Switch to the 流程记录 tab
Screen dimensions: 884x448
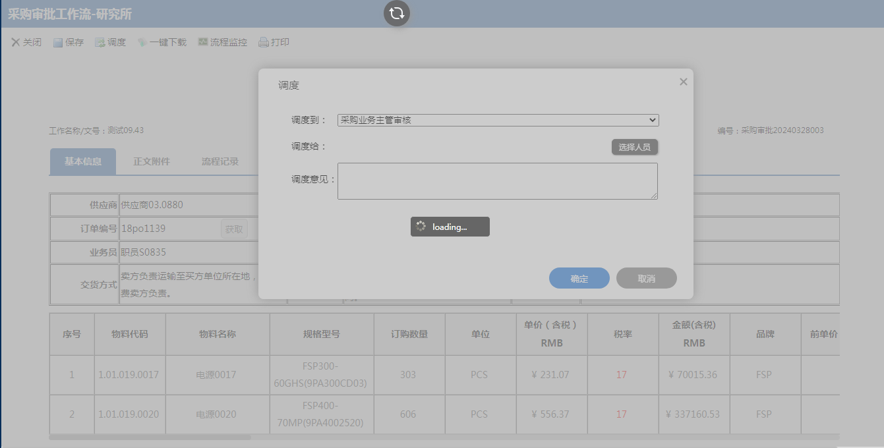[220, 161]
